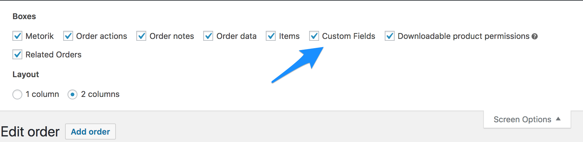Image resolution: width=583 pixels, height=142 pixels.
Task: Hide the Related Orders box via its checkbox
Action: [17, 55]
